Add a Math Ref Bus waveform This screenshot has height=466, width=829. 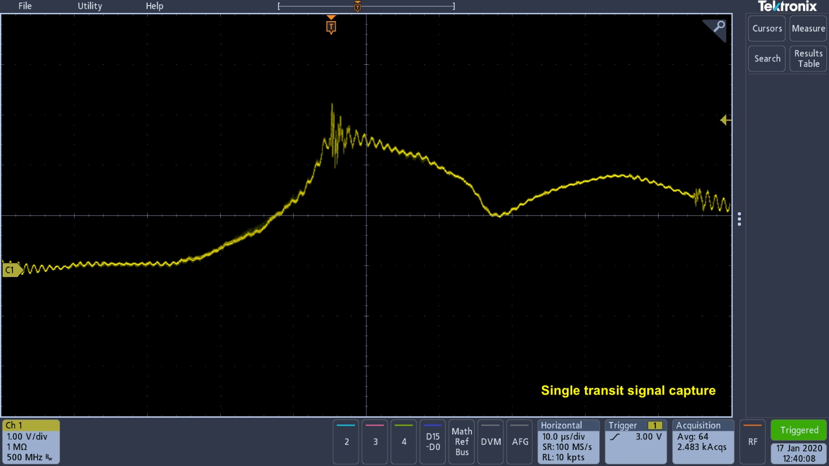click(462, 442)
